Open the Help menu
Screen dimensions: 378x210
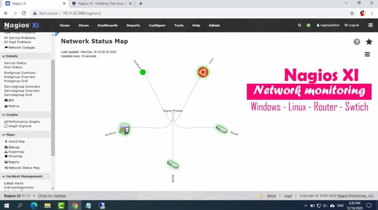pyautogui.click(x=196, y=25)
